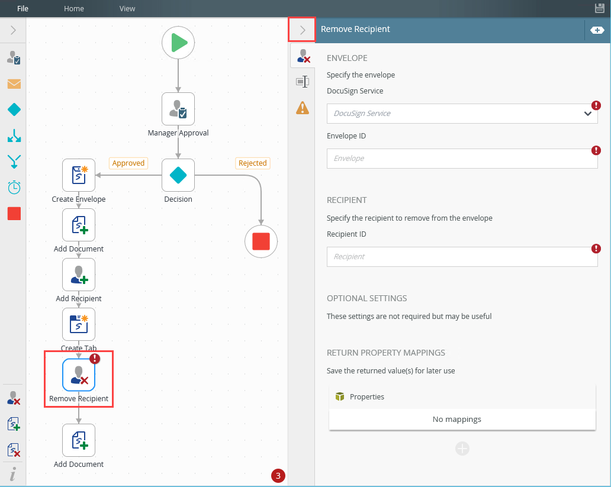This screenshot has height=487, width=611.
Task: Click the No mappings row
Action: pos(462,419)
